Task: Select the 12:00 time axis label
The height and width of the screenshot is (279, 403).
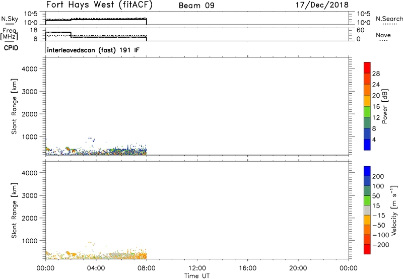Action: 196,268
